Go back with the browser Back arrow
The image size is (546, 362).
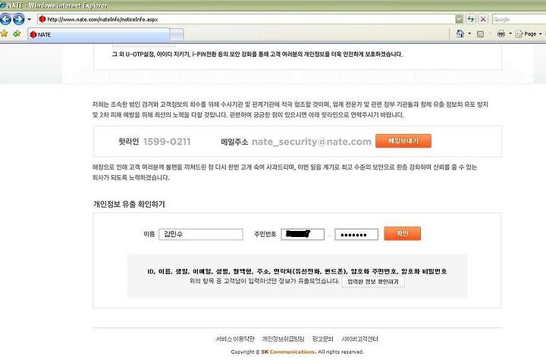pos(5,19)
